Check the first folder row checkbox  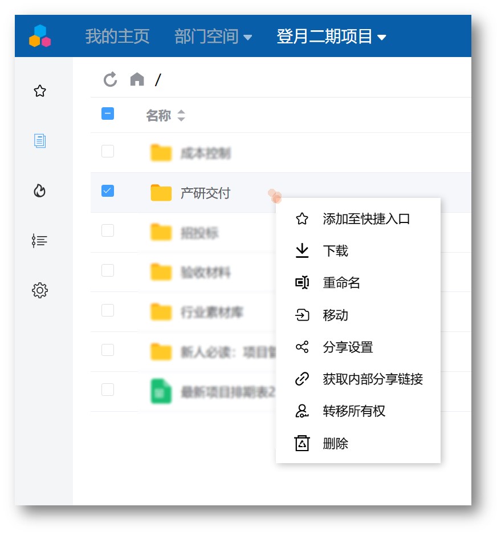108,151
